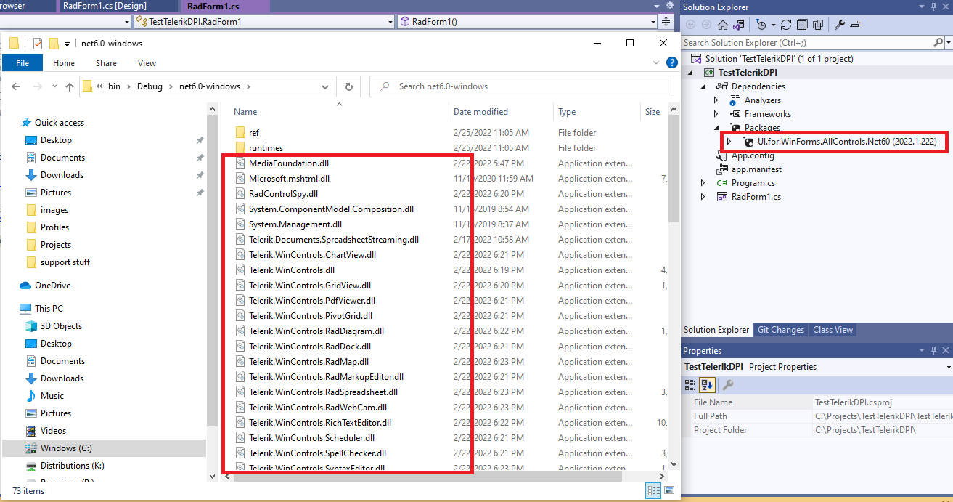The height and width of the screenshot is (502, 953).
Task: Switch to Git Changes tab
Action: pyautogui.click(x=781, y=330)
